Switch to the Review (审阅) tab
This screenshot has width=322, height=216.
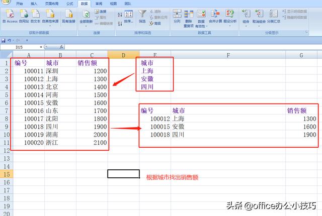99,4
